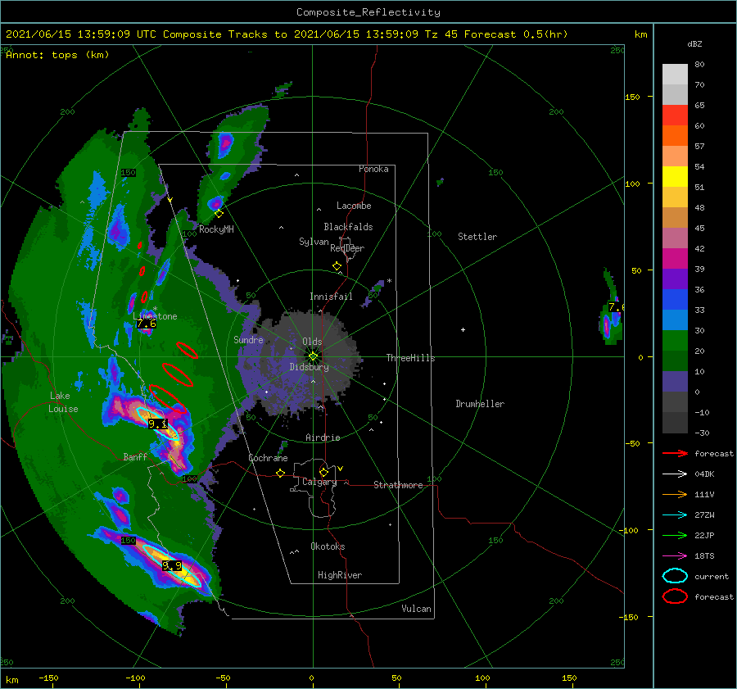Click the Sylvan town label
Image resolution: width=737 pixels, height=689 pixels.
coord(314,242)
